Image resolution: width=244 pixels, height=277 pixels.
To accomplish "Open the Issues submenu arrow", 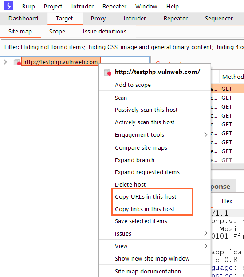I will [x=205, y=233].
